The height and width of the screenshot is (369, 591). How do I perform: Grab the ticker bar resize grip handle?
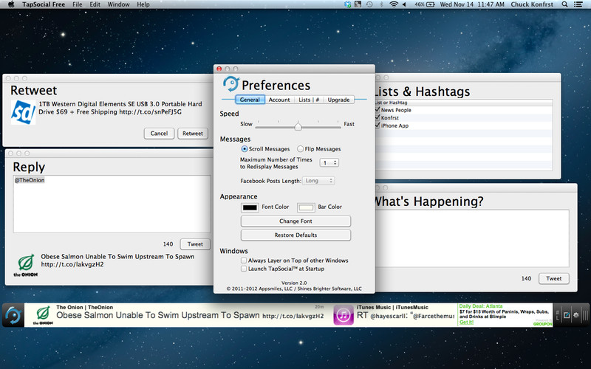[585, 315]
